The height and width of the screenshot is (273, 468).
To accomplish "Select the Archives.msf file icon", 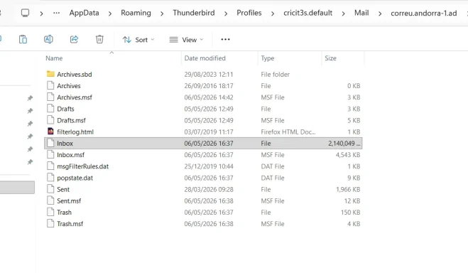I will [50, 97].
